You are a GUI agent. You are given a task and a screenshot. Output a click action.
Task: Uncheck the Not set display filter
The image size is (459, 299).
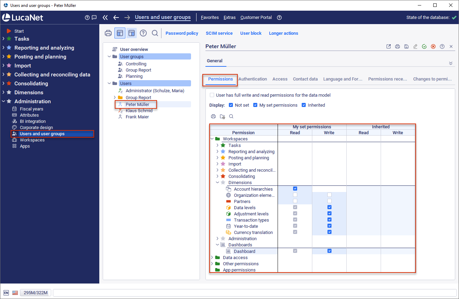click(x=231, y=105)
